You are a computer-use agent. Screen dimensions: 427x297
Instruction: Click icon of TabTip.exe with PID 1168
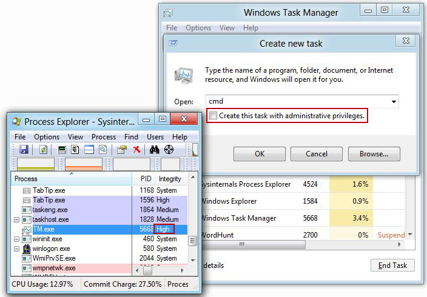coord(27,190)
